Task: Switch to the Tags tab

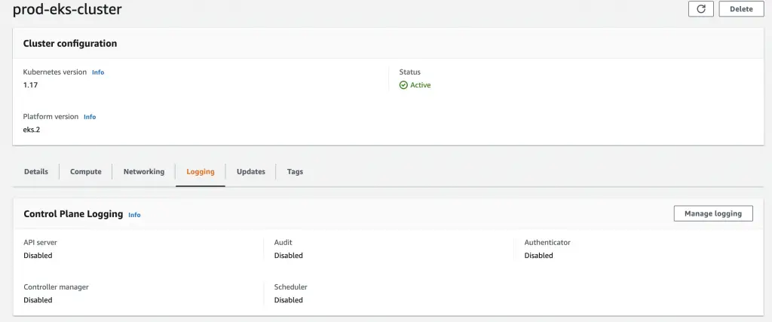Action: 295,172
